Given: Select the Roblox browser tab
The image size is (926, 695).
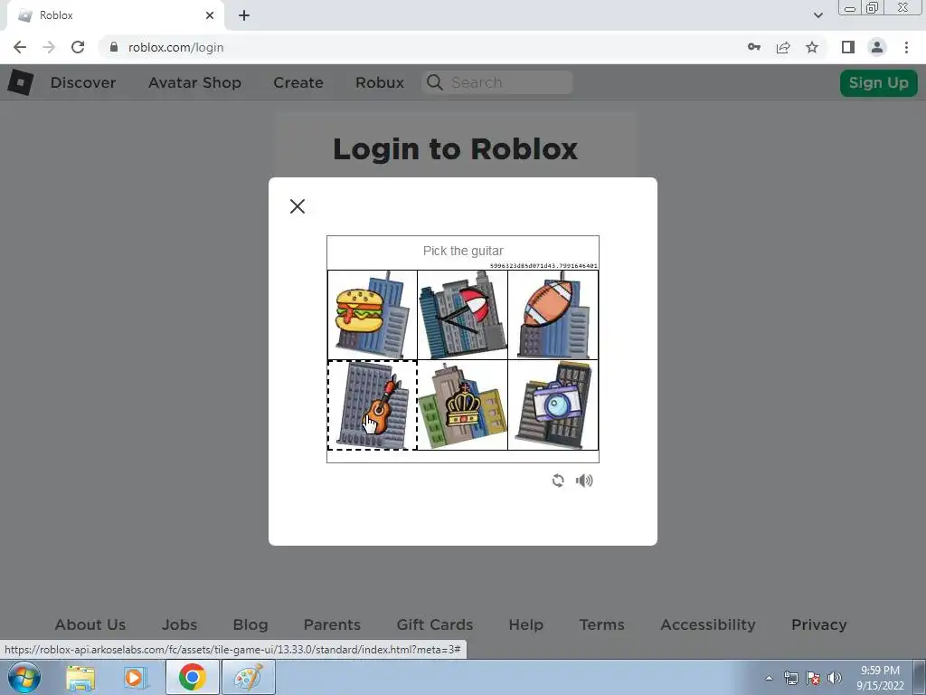Looking at the screenshot, I should coord(115,15).
